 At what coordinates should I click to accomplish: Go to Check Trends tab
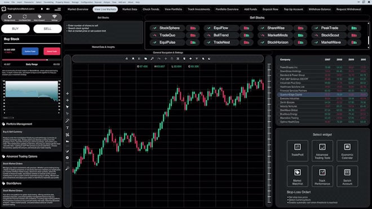click(151, 9)
